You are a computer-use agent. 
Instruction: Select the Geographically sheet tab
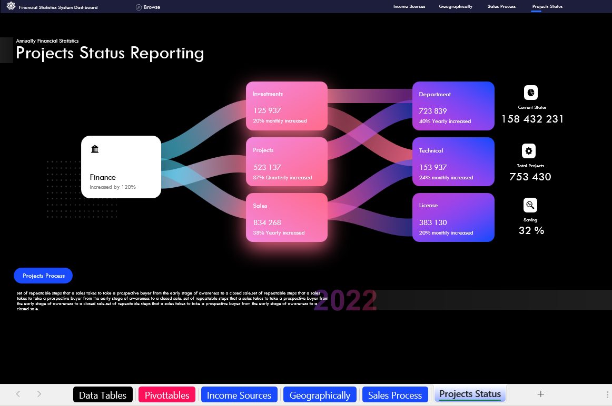click(320, 394)
